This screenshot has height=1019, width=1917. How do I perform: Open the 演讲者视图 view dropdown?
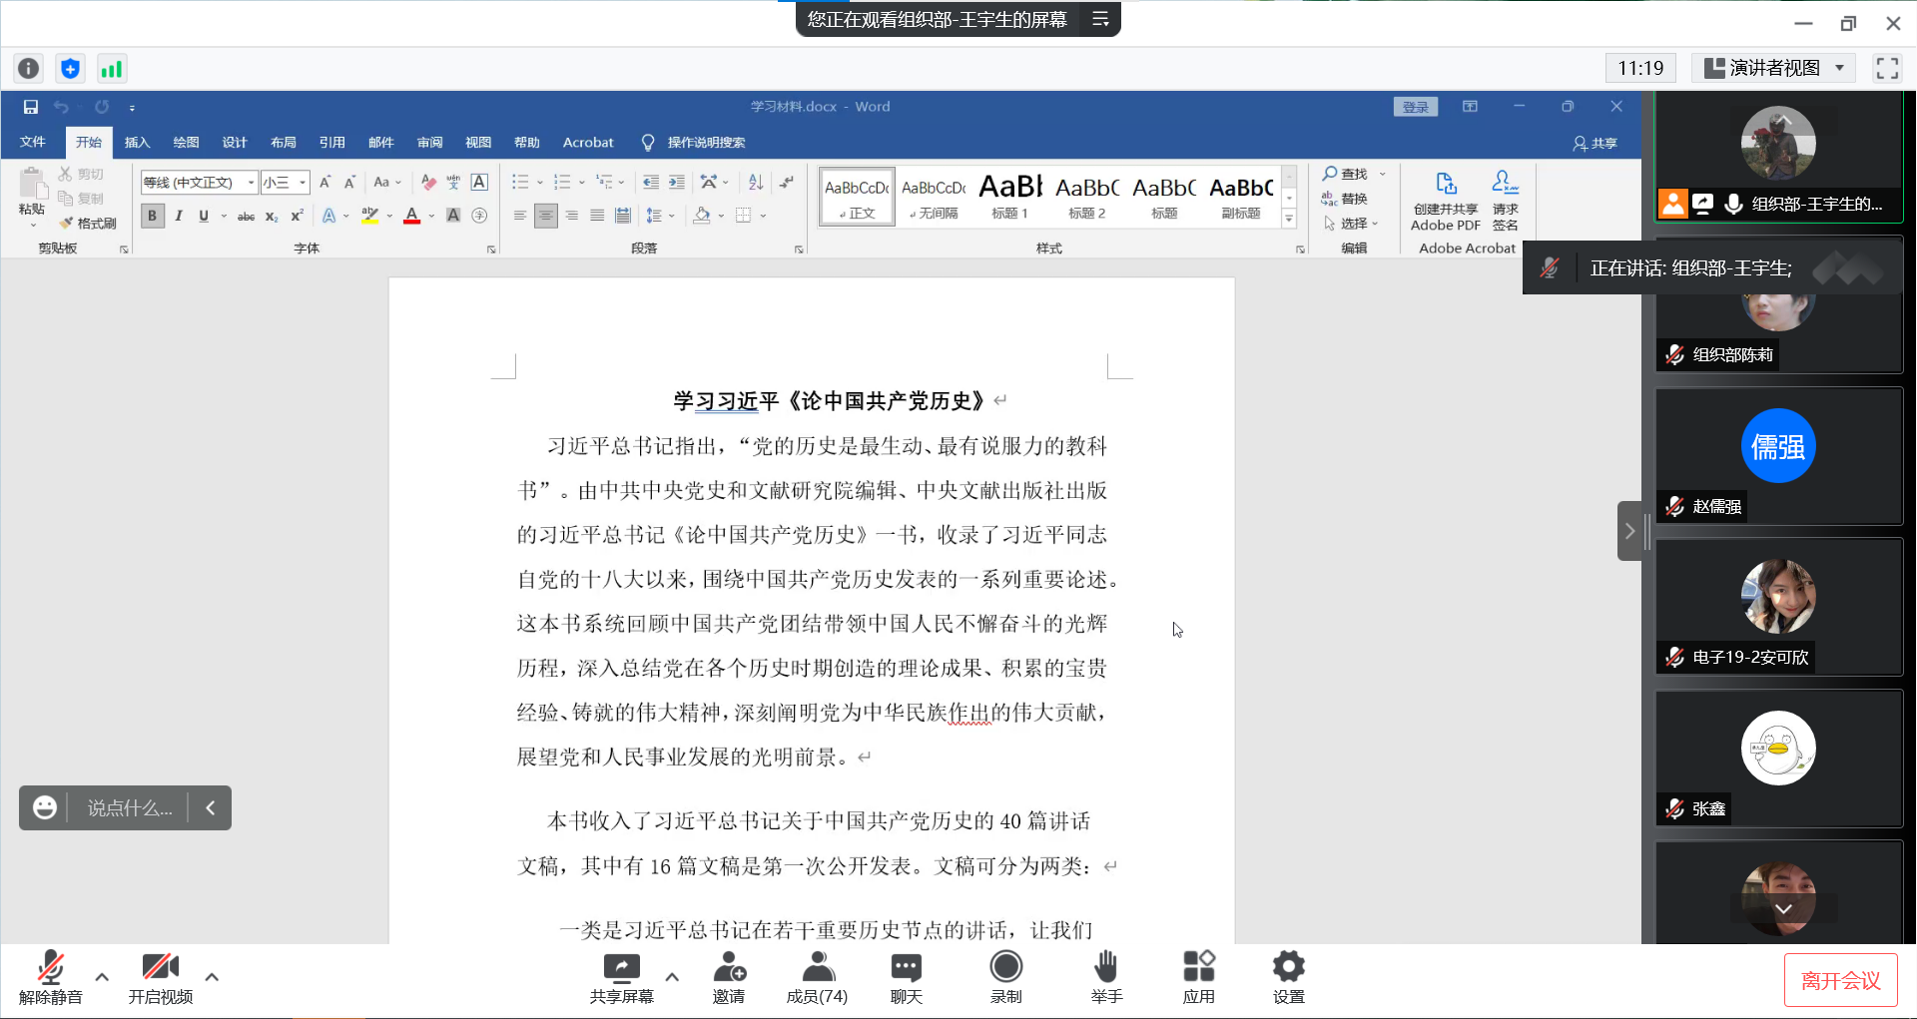tap(1773, 68)
